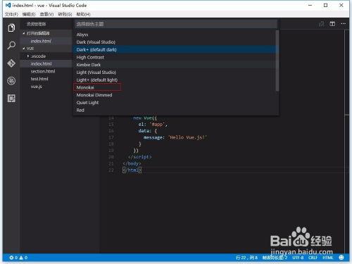
Task: Select the Quiet Light theme
Action: [x=175, y=103]
